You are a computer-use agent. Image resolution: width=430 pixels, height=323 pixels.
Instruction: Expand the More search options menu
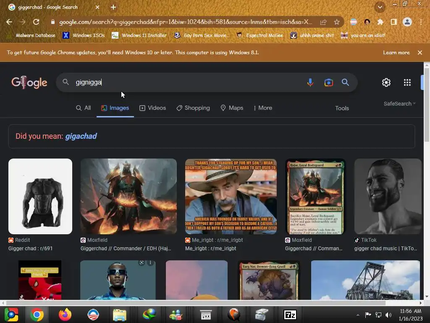point(263,108)
